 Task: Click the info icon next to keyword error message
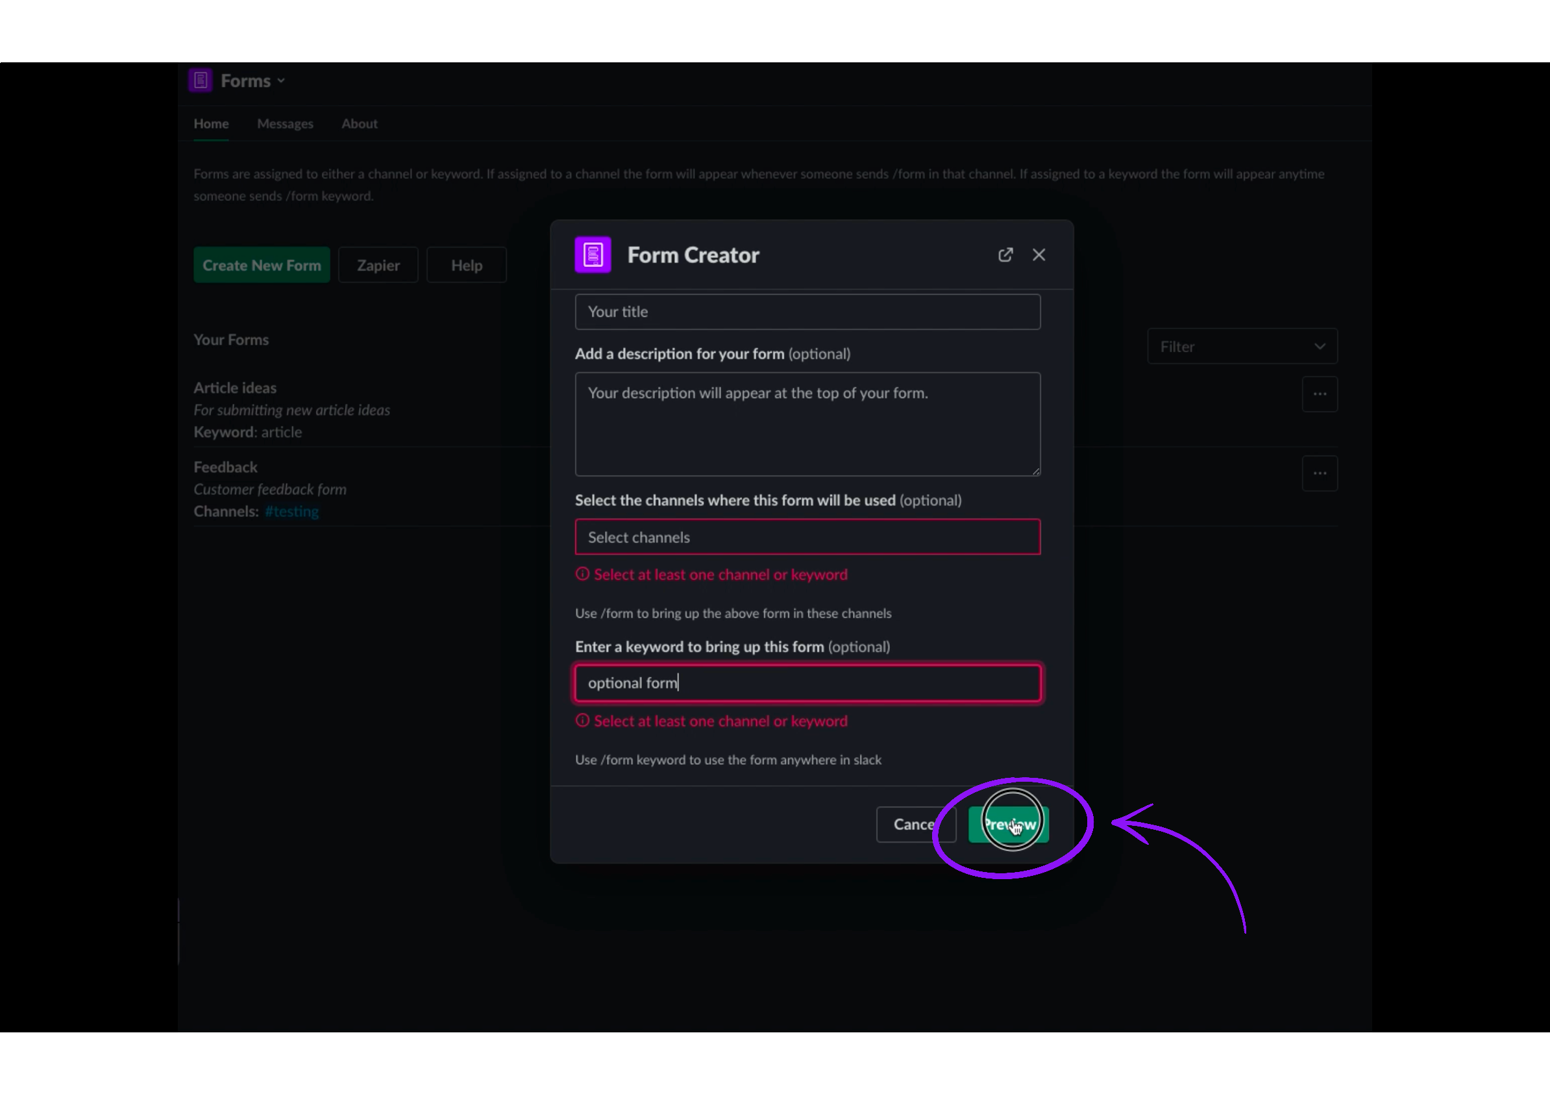coord(582,721)
